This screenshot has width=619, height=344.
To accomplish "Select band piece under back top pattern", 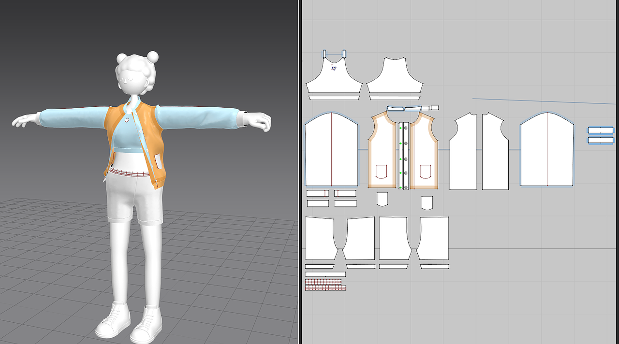I will click(395, 98).
